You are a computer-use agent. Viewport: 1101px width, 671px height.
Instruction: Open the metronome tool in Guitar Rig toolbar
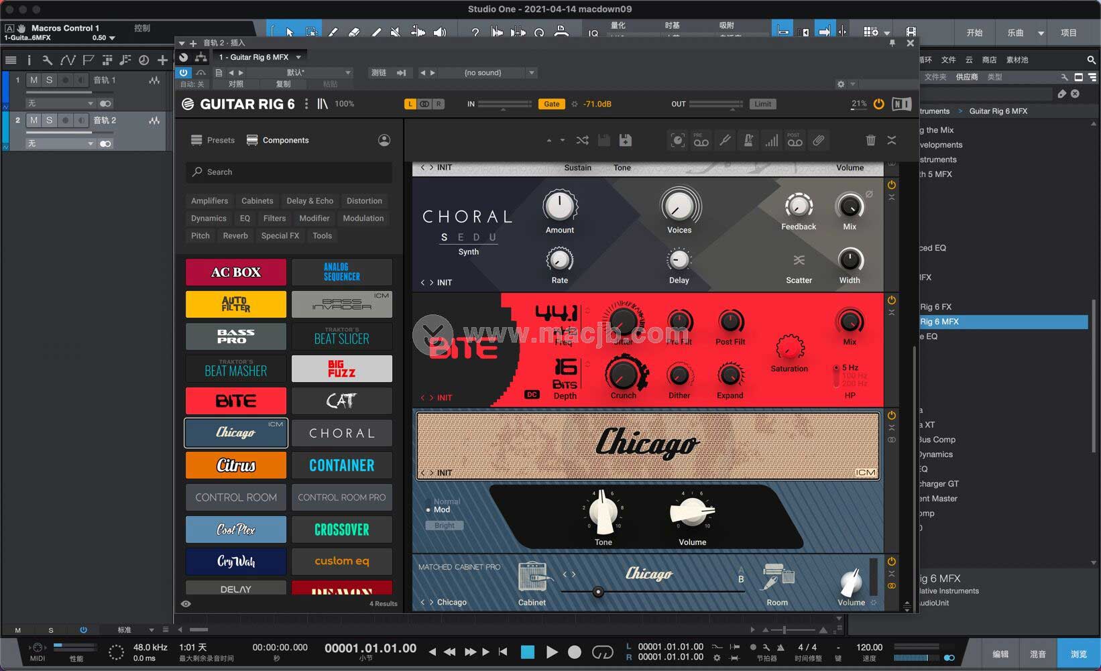(x=748, y=140)
